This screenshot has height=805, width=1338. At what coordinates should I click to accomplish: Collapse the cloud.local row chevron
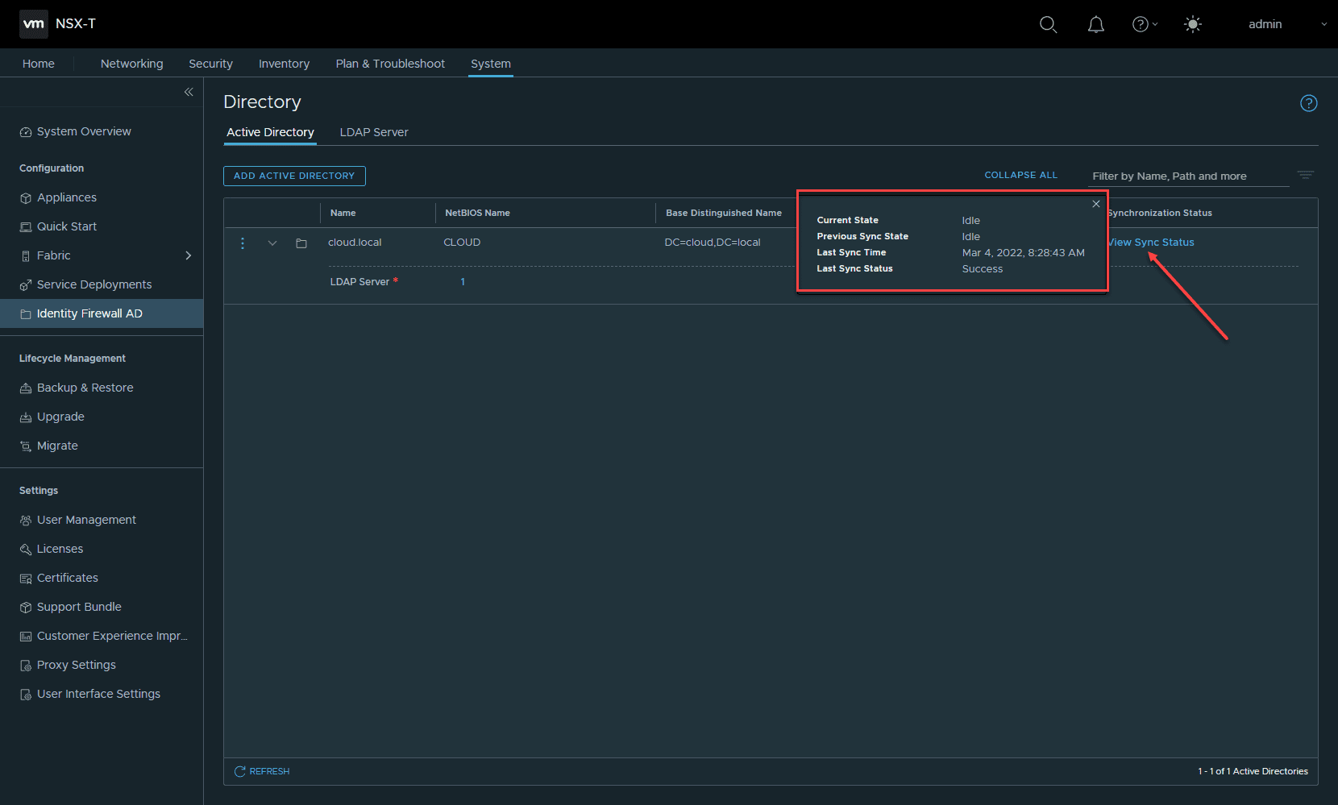[x=272, y=243]
